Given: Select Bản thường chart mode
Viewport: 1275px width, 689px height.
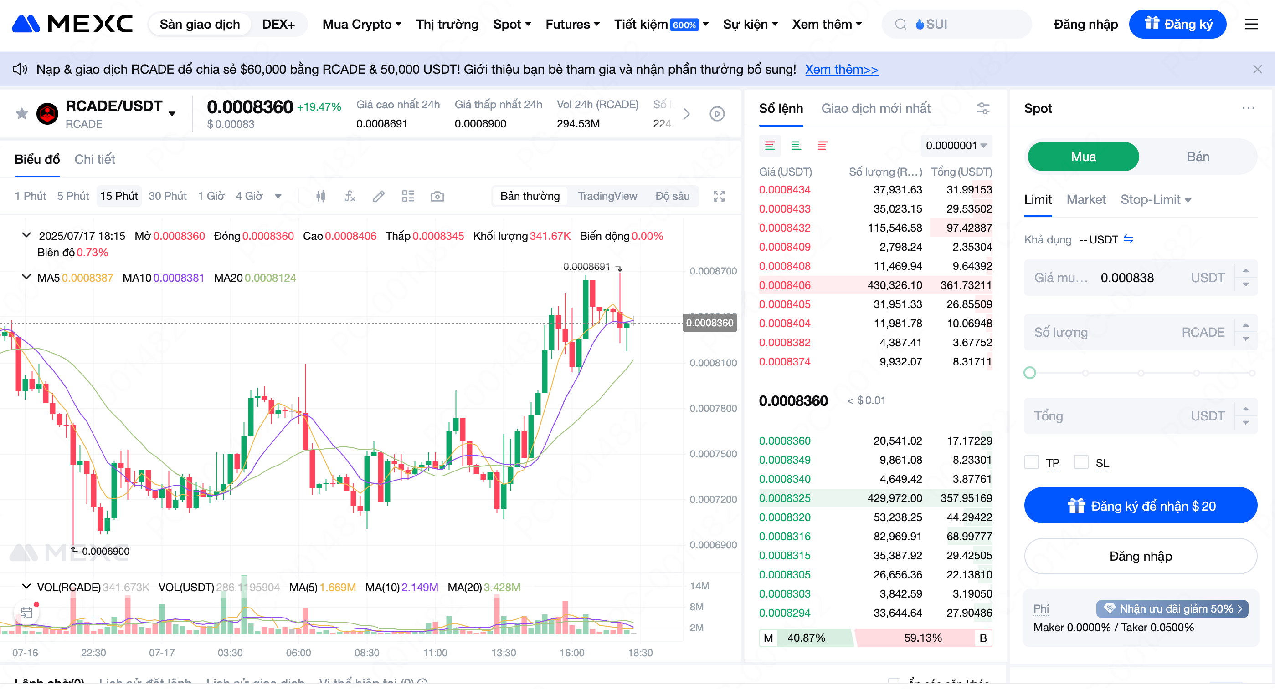Looking at the screenshot, I should pos(530,196).
